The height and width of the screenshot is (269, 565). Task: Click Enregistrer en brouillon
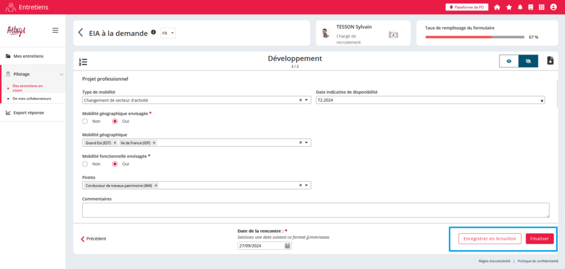[x=489, y=239]
